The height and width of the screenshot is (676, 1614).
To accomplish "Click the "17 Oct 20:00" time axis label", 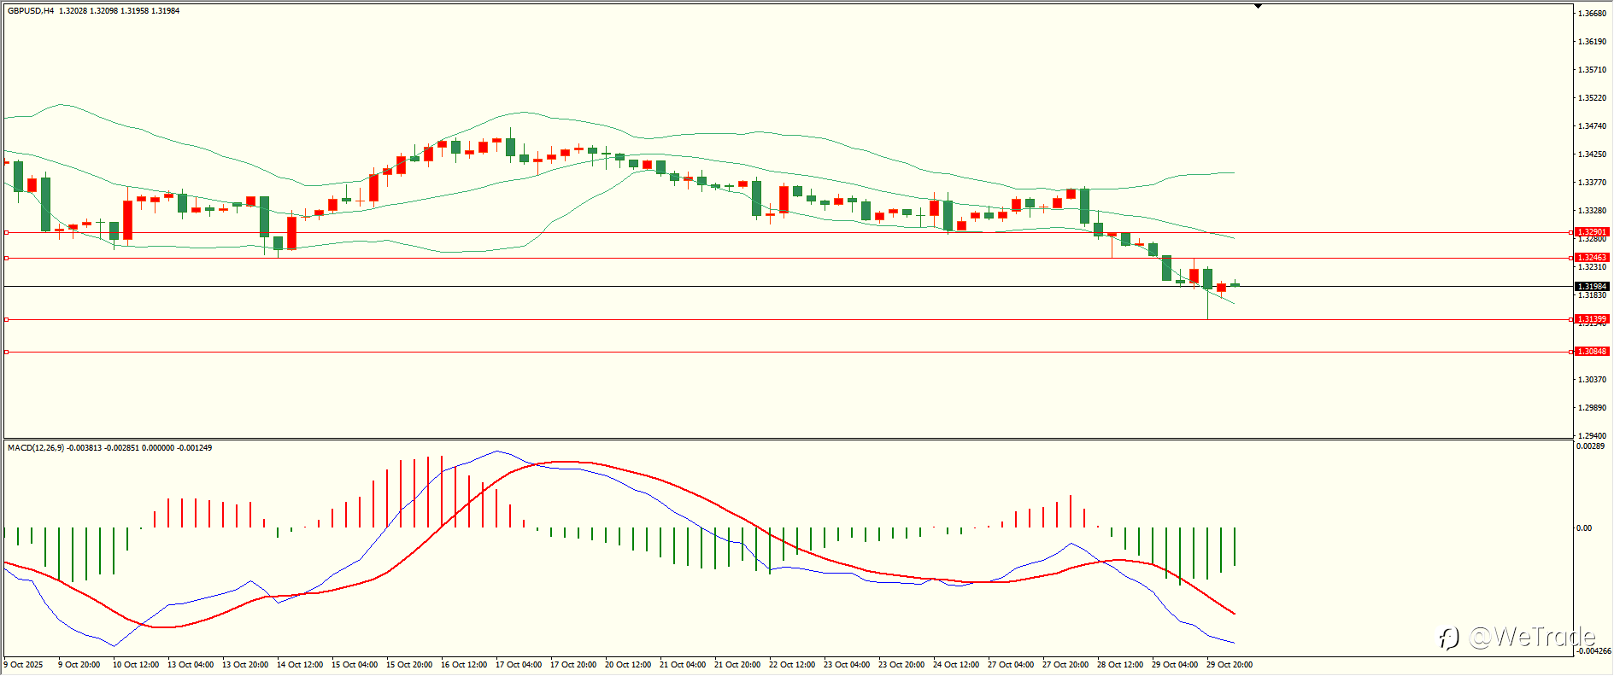I will [573, 665].
